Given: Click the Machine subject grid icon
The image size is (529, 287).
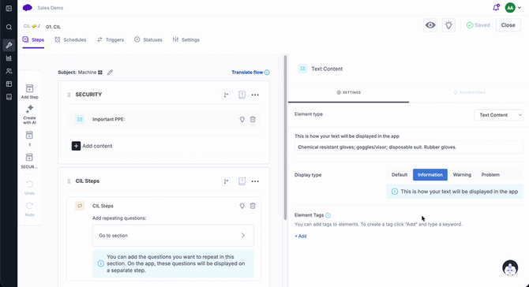Looking at the screenshot, I should pyautogui.click(x=100, y=73).
